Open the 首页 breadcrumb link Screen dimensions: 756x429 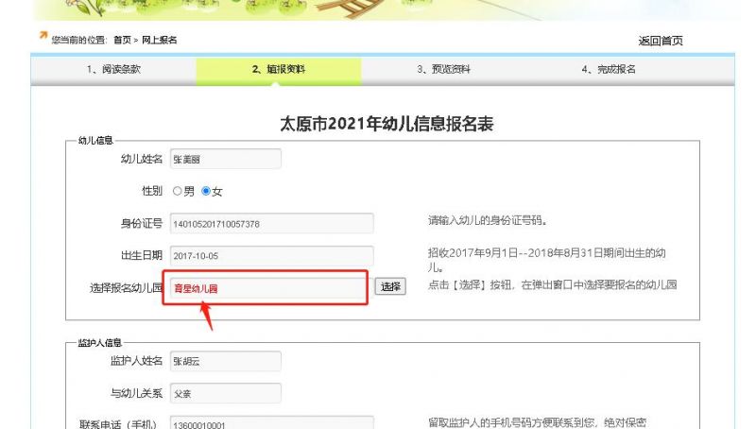click(x=122, y=40)
